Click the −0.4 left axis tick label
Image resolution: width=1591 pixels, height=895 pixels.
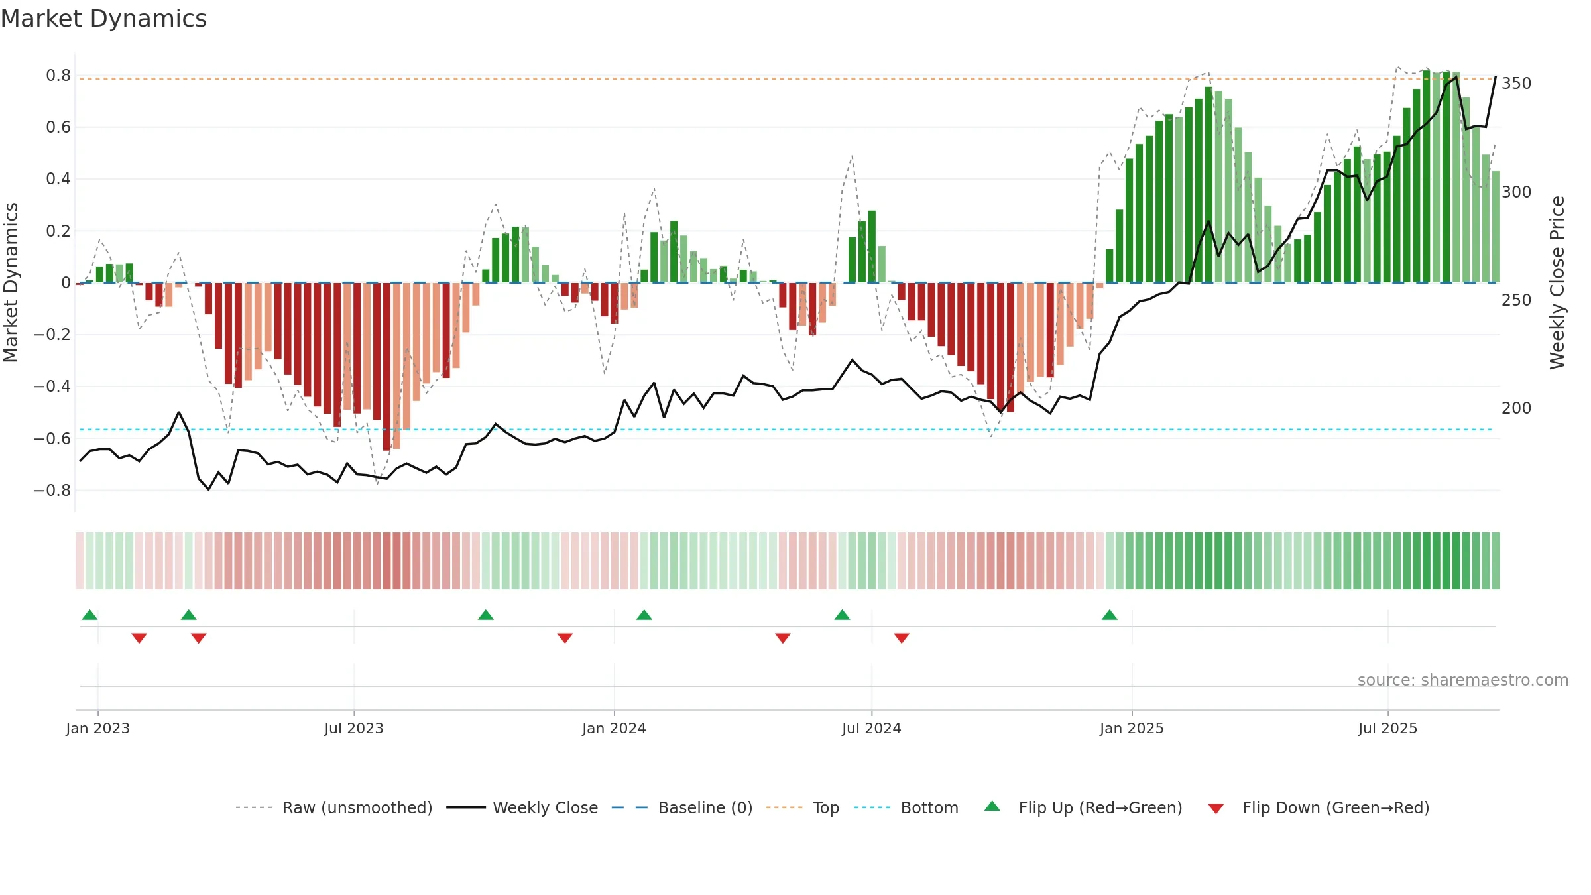(52, 387)
